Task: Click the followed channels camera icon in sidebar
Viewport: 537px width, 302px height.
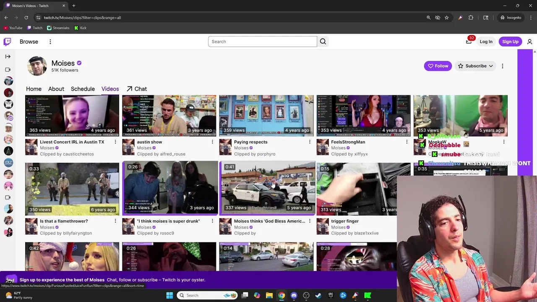Action: (8, 70)
